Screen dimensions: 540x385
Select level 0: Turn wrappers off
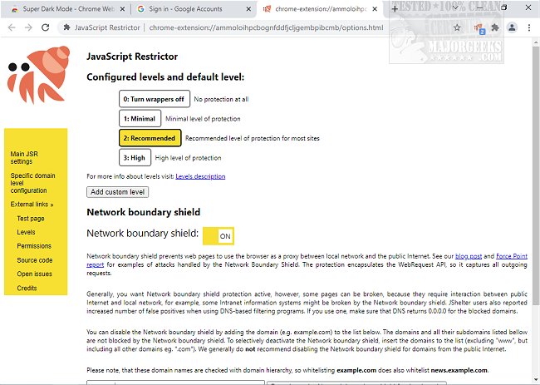click(153, 99)
